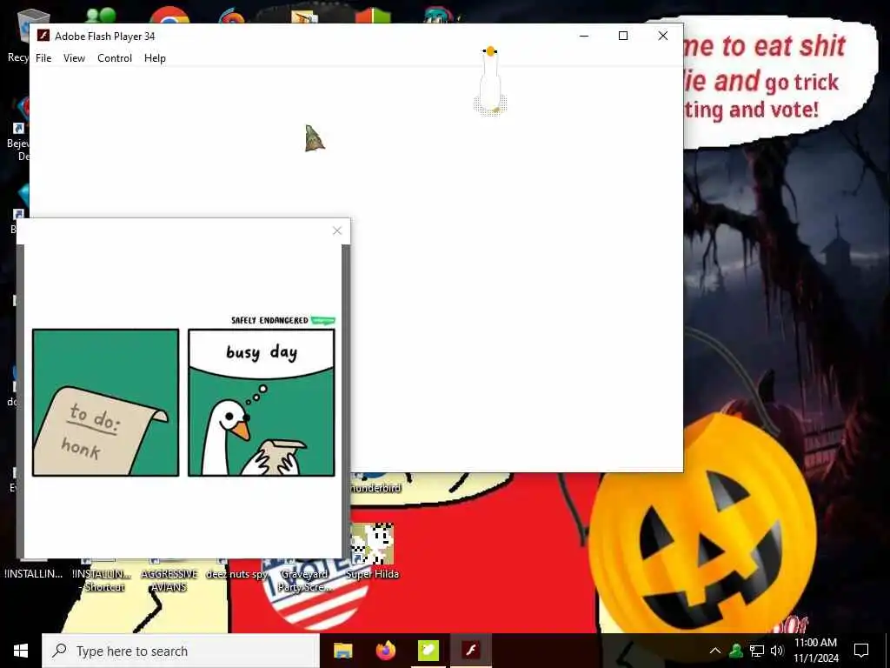The image size is (890, 668).
Task: Click the Safely Endangered logo text
Action: (269, 320)
